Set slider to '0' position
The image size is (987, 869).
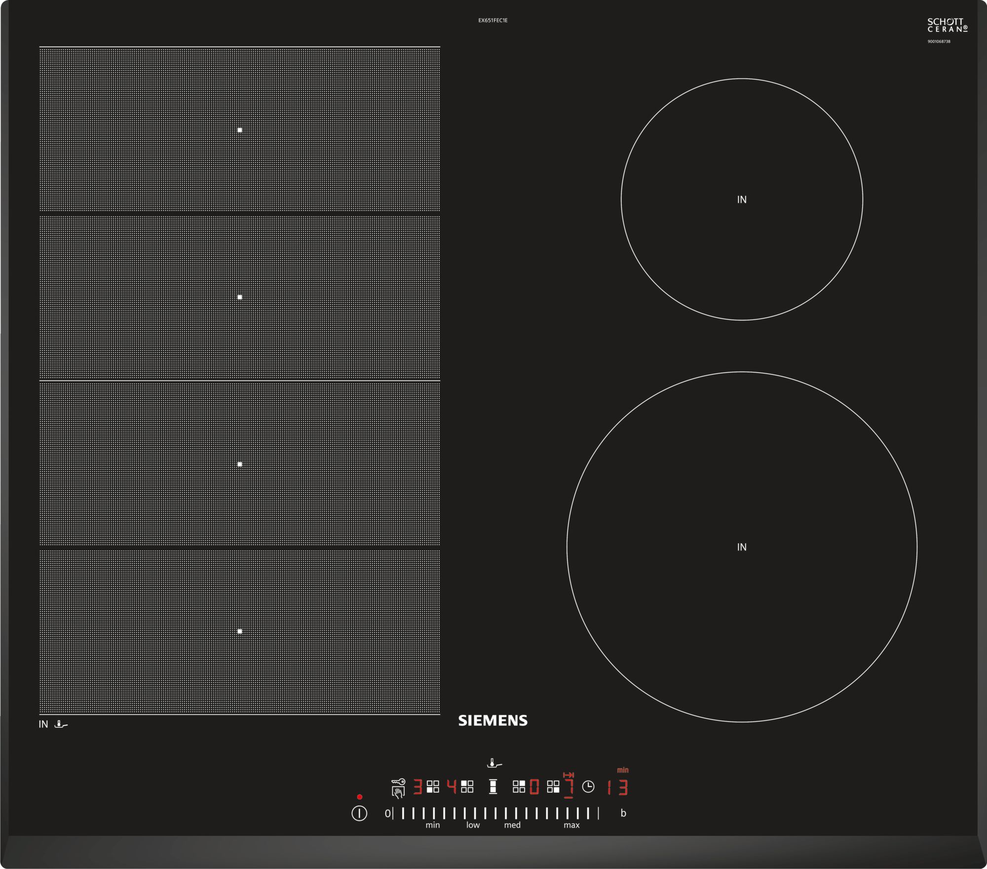[x=387, y=813]
